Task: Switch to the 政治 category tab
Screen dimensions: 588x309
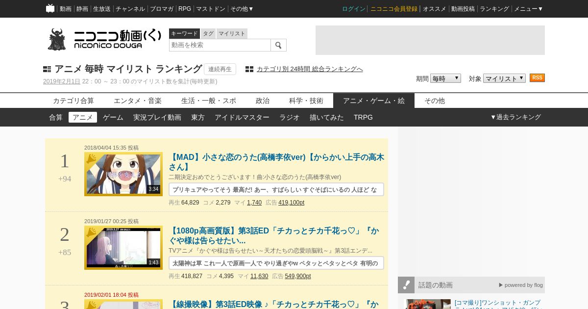Action: tap(263, 101)
